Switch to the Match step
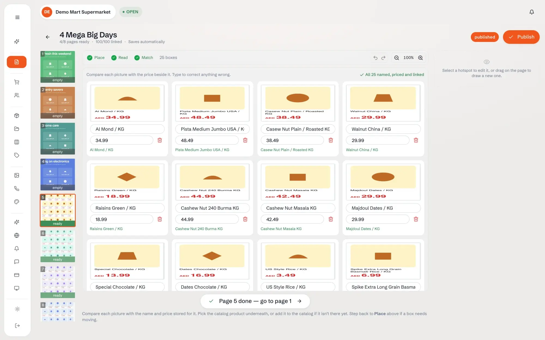The image size is (545, 340). (144, 58)
